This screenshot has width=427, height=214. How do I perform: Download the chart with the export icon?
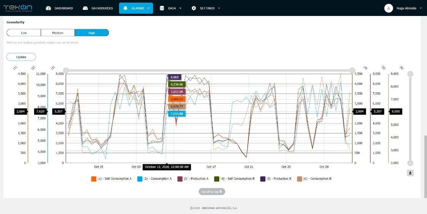(x=410, y=173)
